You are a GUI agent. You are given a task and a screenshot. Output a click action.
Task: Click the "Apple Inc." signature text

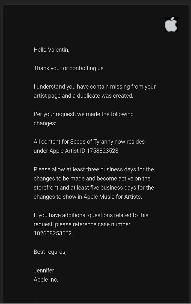46,280
